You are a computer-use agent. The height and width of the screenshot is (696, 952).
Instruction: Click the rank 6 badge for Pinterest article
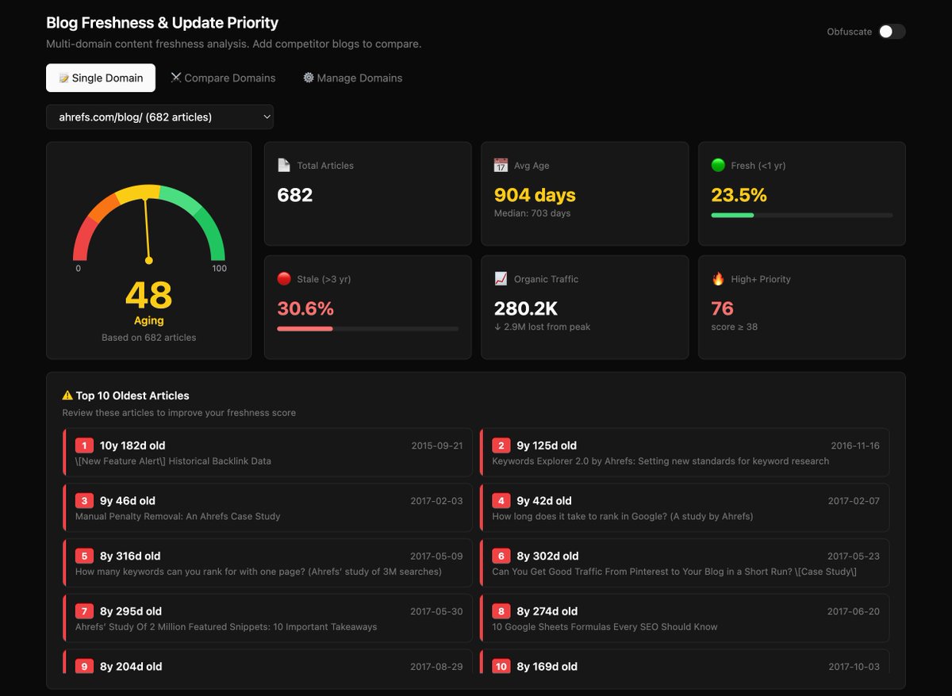point(501,556)
